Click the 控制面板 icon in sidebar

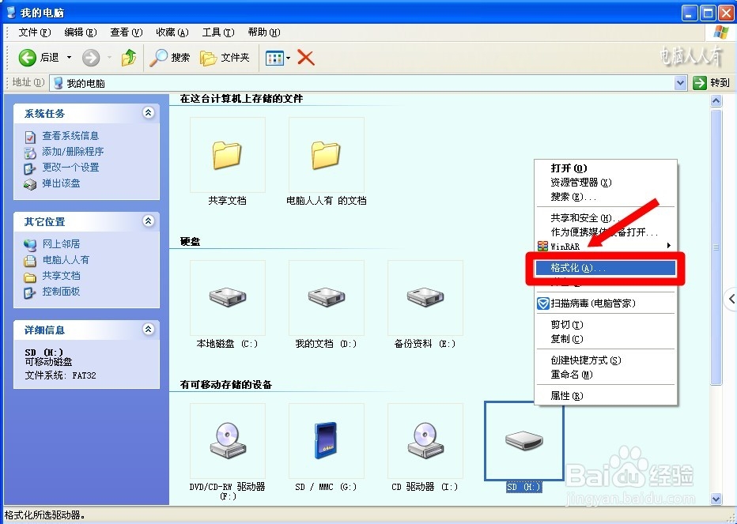click(x=30, y=292)
